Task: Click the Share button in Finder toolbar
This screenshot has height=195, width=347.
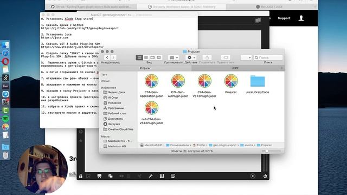Action: [207, 57]
